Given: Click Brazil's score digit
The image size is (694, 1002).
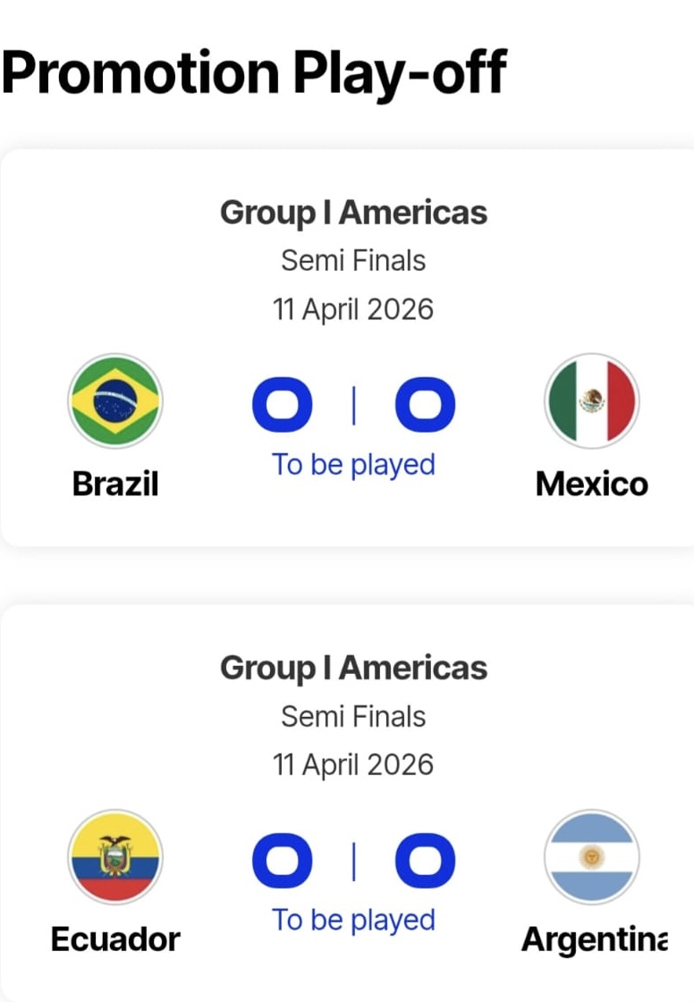Looking at the screenshot, I should [x=283, y=406].
